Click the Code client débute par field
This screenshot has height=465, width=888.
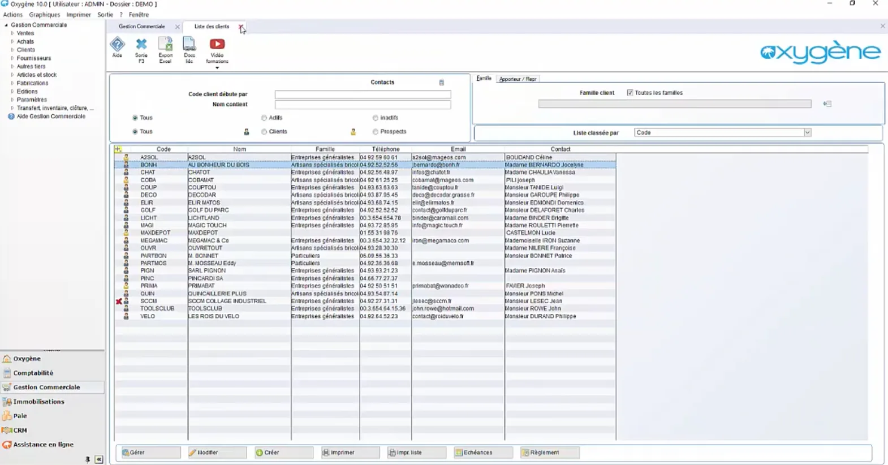coord(363,94)
